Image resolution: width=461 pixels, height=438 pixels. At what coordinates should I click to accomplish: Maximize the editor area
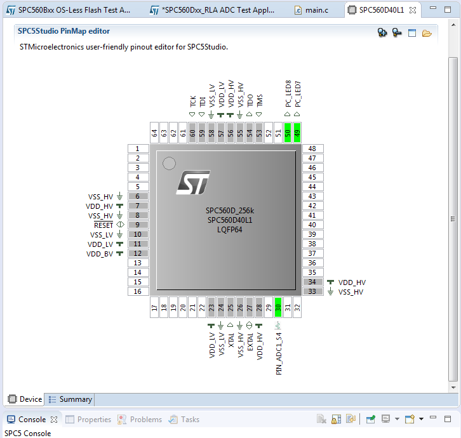click(x=448, y=10)
